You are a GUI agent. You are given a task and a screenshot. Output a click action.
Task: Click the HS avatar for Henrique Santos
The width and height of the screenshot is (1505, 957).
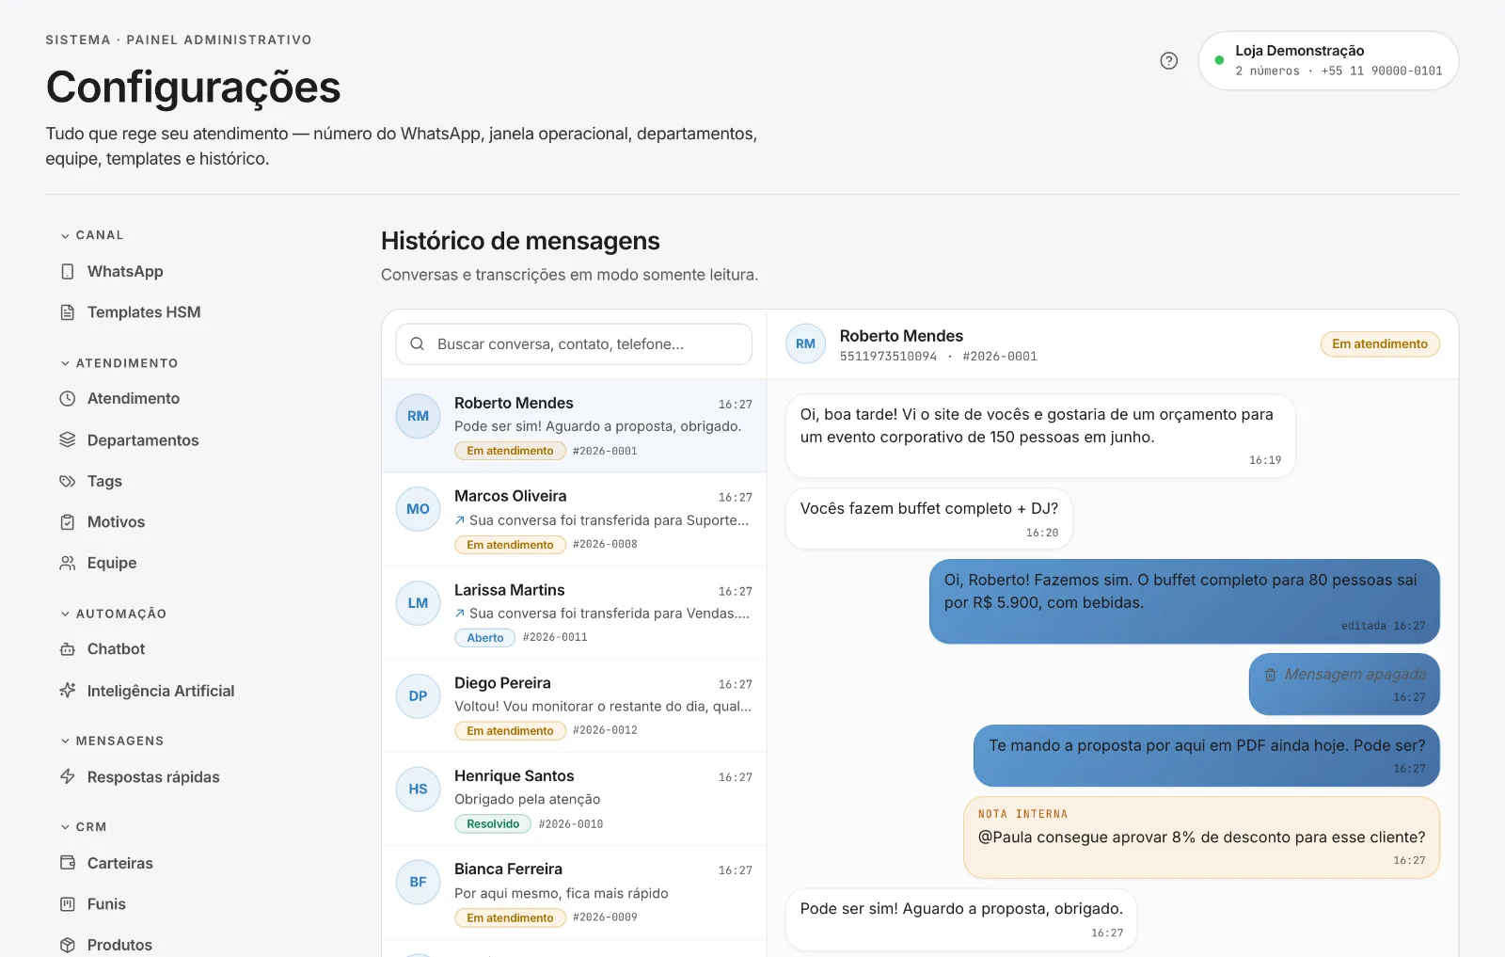click(419, 790)
